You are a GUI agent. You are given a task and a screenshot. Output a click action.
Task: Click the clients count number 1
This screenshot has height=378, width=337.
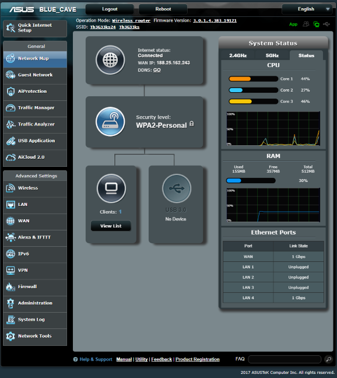pos(120,212)
